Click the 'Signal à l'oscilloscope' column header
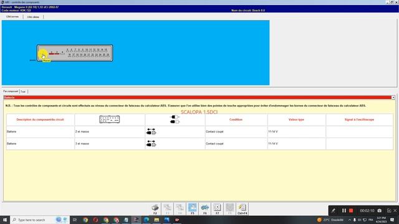Screen dimensions: 399x224 click(359, 119)
